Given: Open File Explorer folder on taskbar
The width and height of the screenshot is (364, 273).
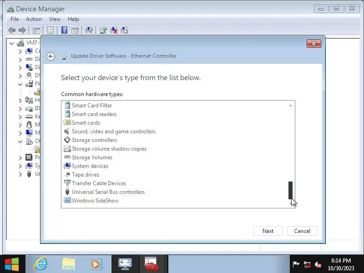Looking at the screenshot, I should [x=69, y=264].
